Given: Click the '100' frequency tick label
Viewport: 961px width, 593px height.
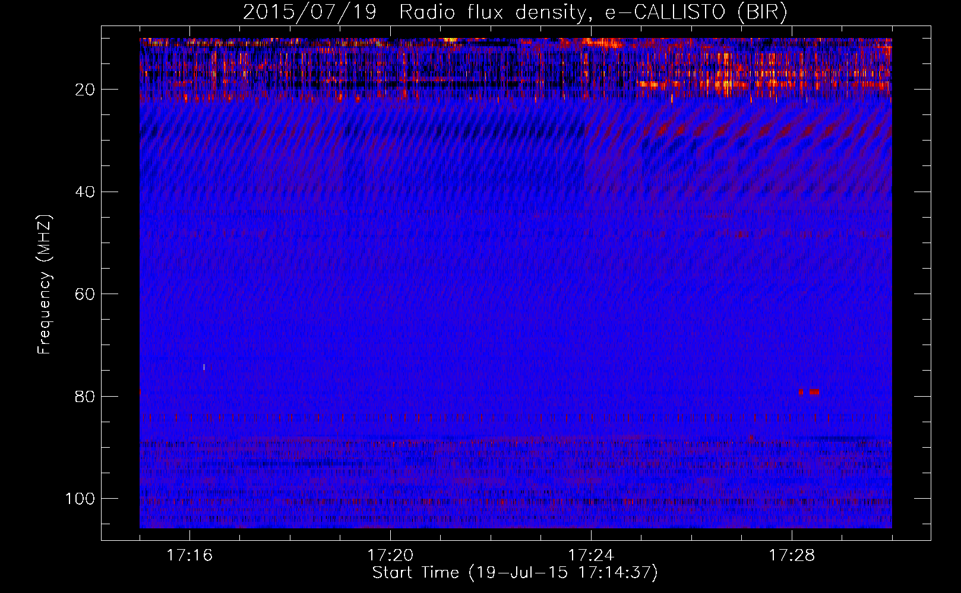Looking at the screenshot, I should 80,499.
